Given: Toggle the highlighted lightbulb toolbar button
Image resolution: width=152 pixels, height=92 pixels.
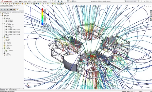Looking at the screenshot, I should 60,4.
